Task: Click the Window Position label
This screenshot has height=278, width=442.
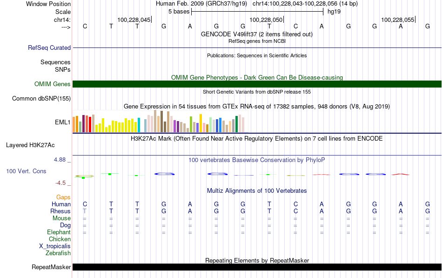Action: (48, 4)
